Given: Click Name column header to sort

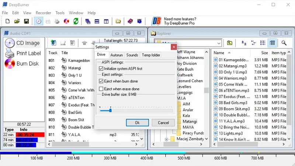Looking at the screenshot, I should pos(229,53).
